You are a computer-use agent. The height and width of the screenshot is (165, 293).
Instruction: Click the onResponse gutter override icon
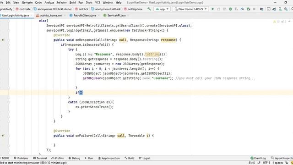3,40
